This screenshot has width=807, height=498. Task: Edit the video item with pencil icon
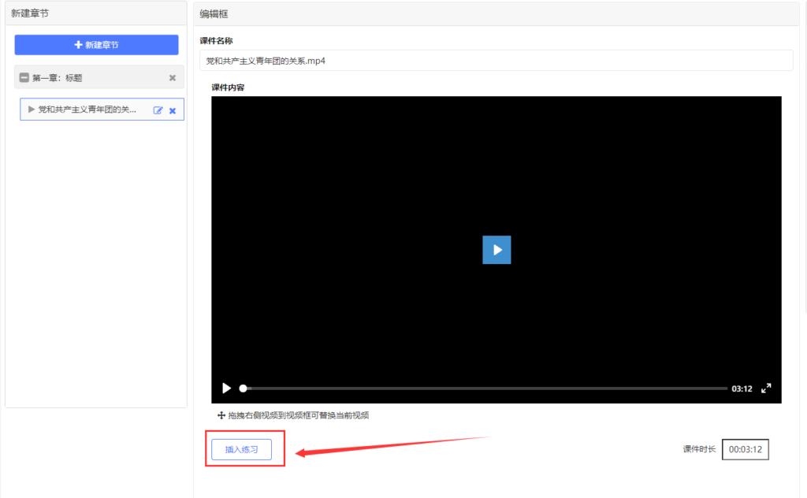pos(158,110)
